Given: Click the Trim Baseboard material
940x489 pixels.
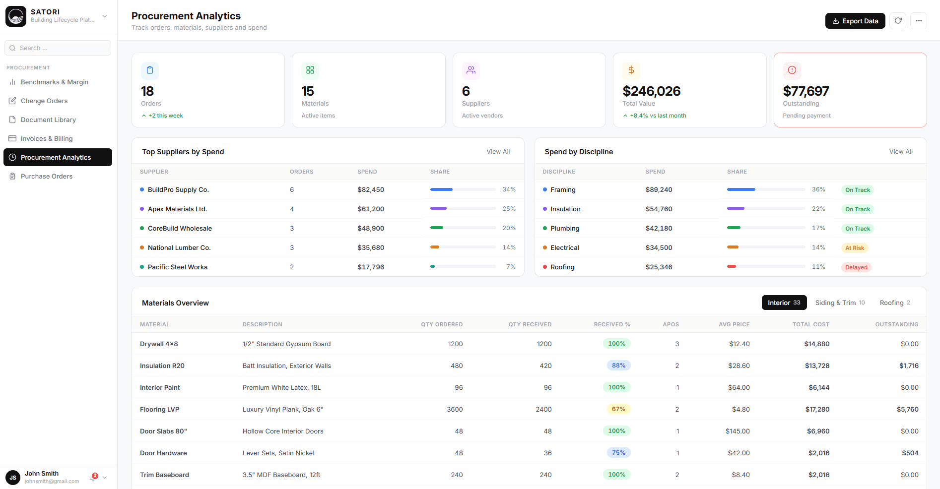Looking at the screenshot, I should (164, 475).
